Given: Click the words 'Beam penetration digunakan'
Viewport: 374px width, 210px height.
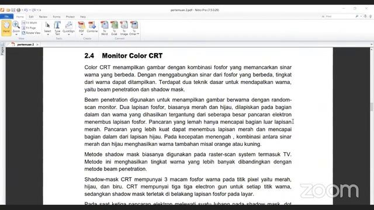Looking at the screenshot, I should (x=119, y=100).
